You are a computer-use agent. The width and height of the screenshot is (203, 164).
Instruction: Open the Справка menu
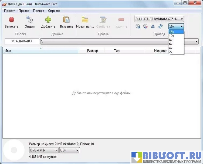pos(54,11)
